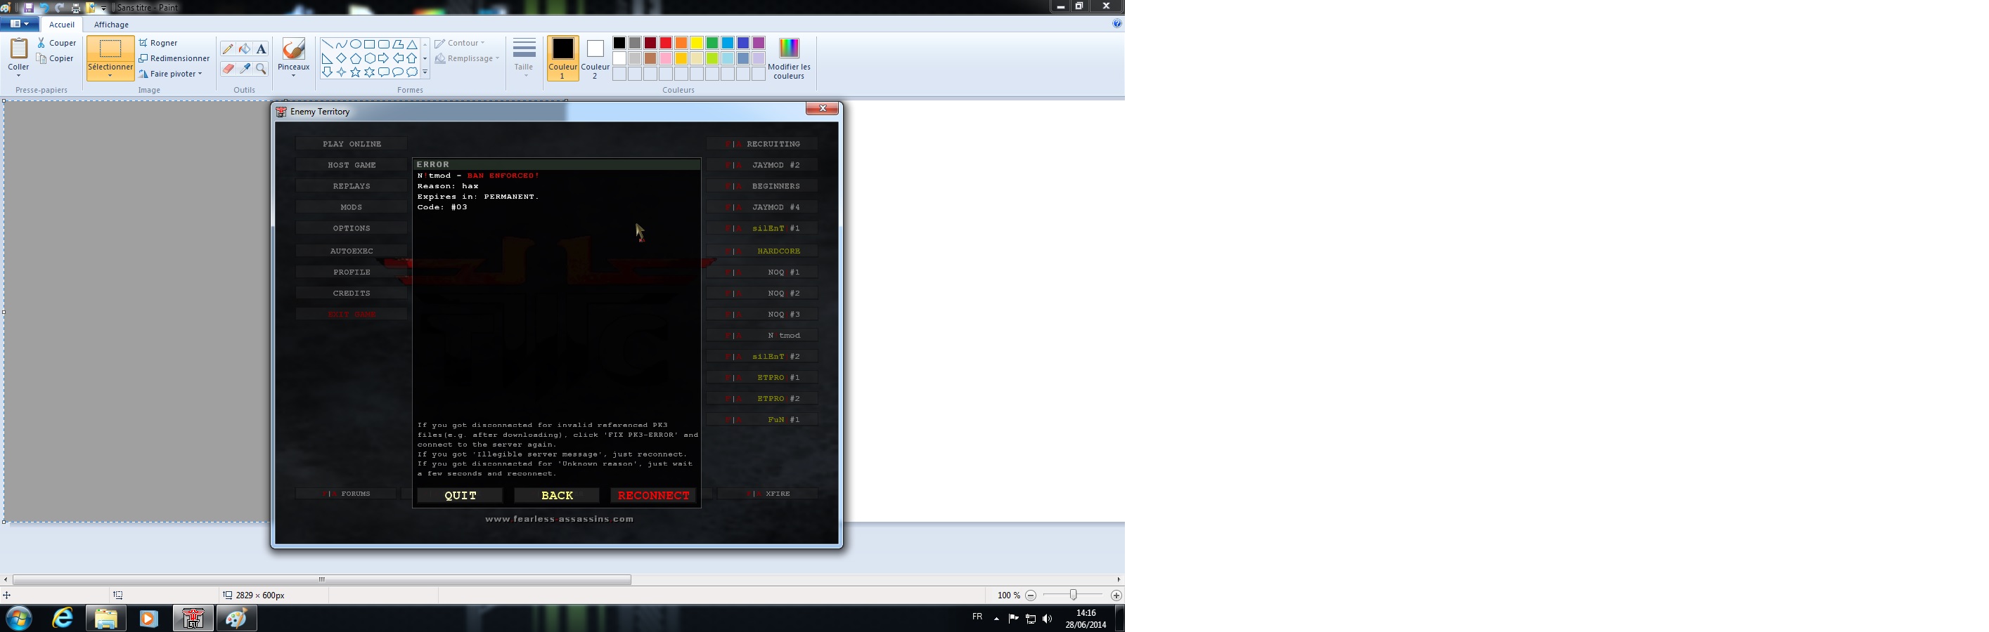Click the Save icon in quick access toolbar

click(x=29, y=7)
